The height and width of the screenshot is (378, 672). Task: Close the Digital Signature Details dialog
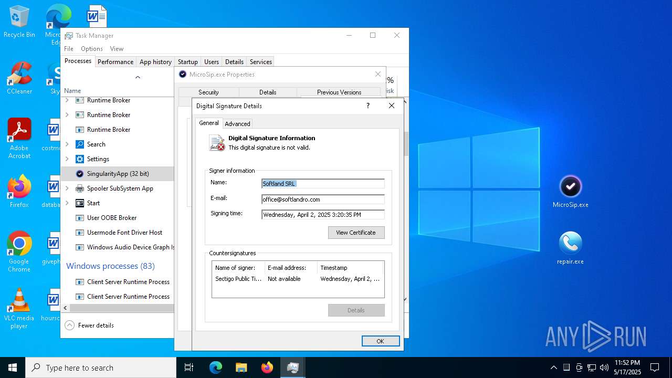392,106
